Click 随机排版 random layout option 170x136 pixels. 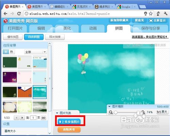158,45
